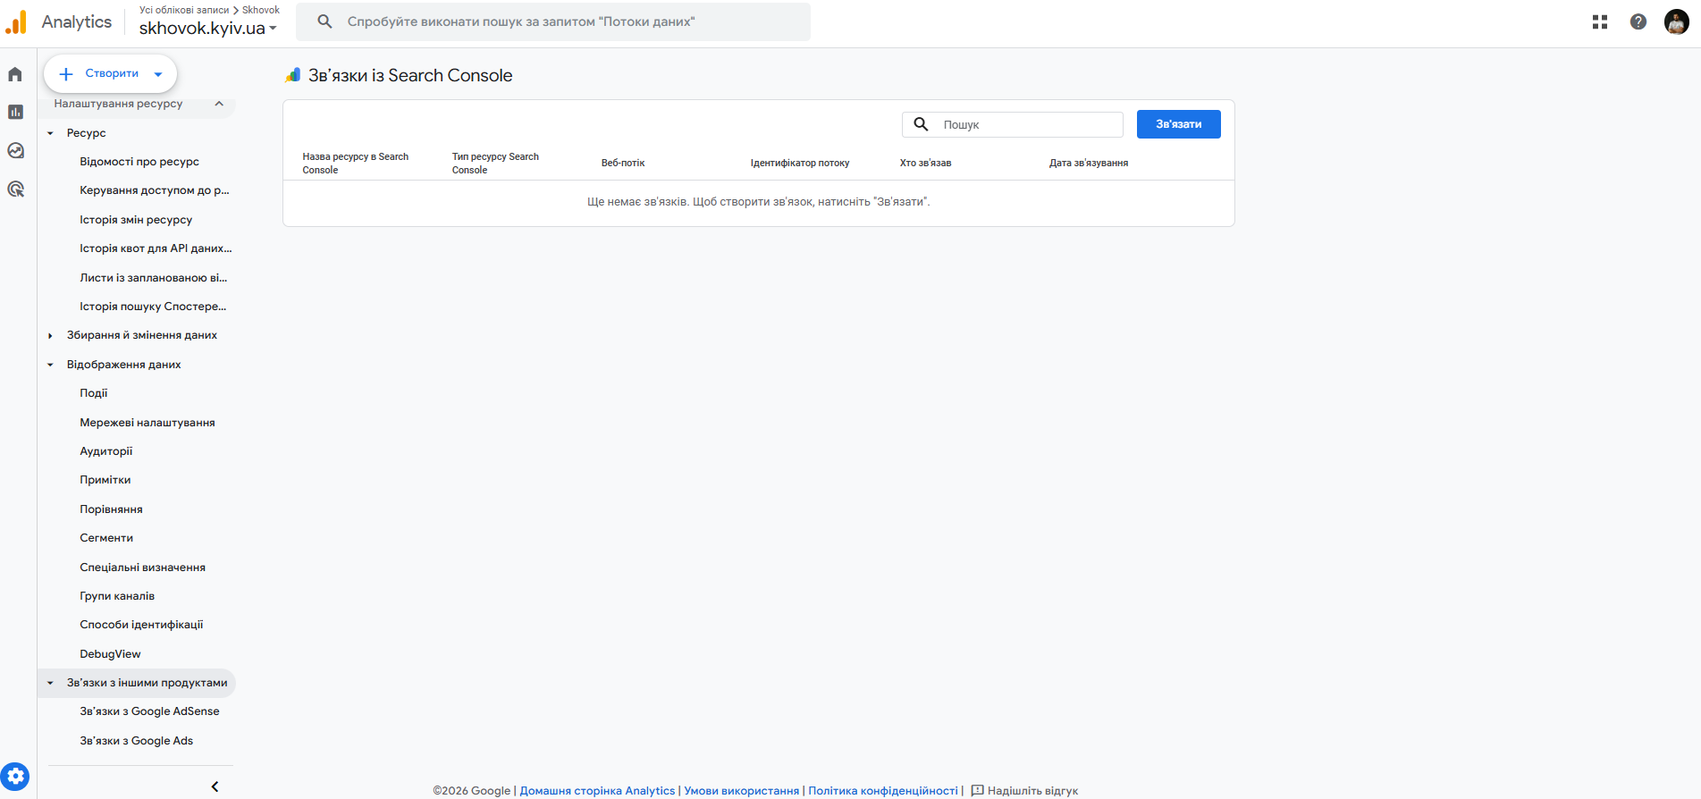Image resolution: width=1701 pixels, height=799 pixels.
Task: Click the Хто зв'язав column header
Action: (925, 164)
